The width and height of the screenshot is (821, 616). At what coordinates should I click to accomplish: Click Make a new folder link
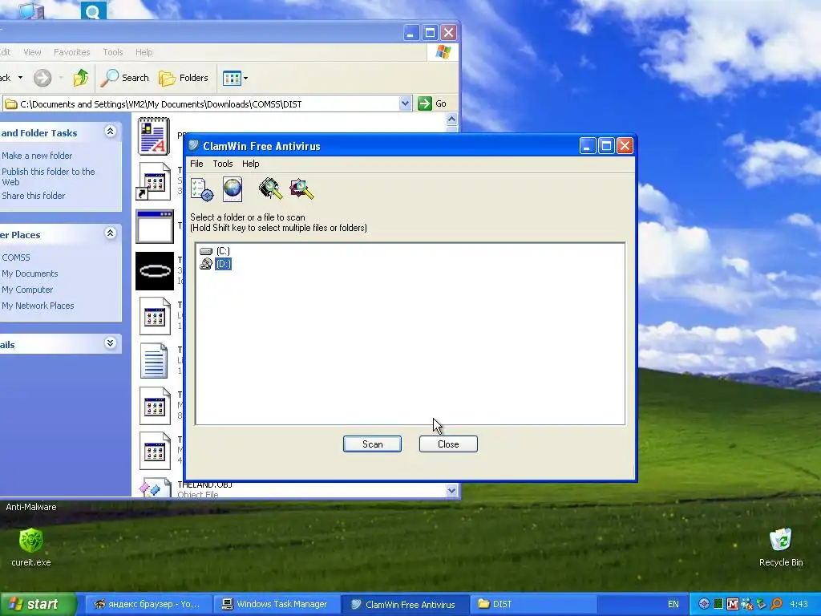pos(37,156)
